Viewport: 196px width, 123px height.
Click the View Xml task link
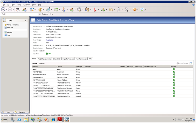point(9,27)
